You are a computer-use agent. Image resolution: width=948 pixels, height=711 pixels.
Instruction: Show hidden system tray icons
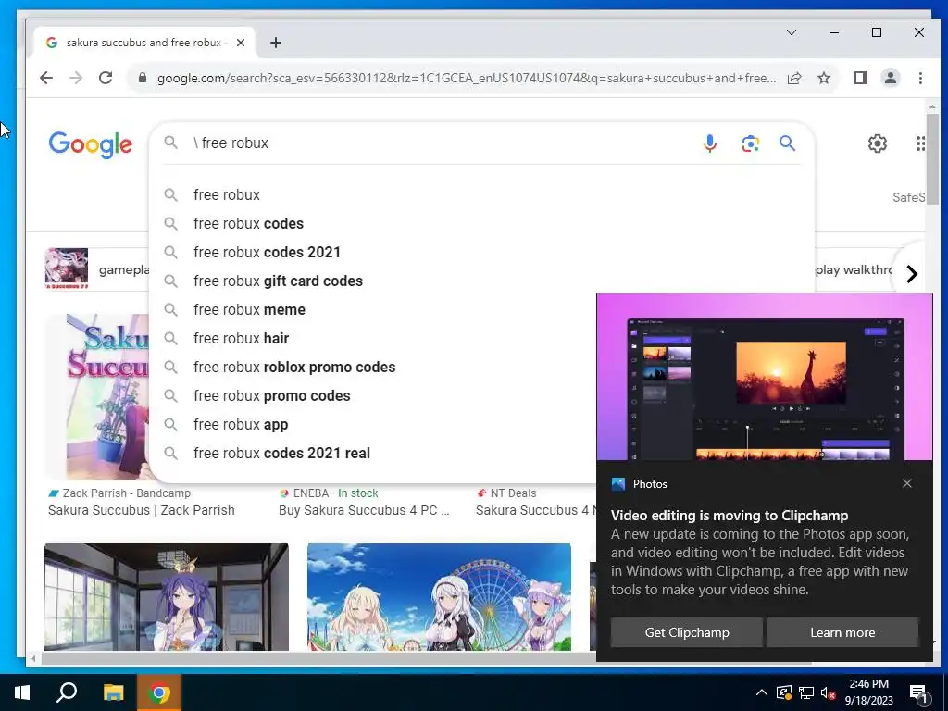click(762, 692)
